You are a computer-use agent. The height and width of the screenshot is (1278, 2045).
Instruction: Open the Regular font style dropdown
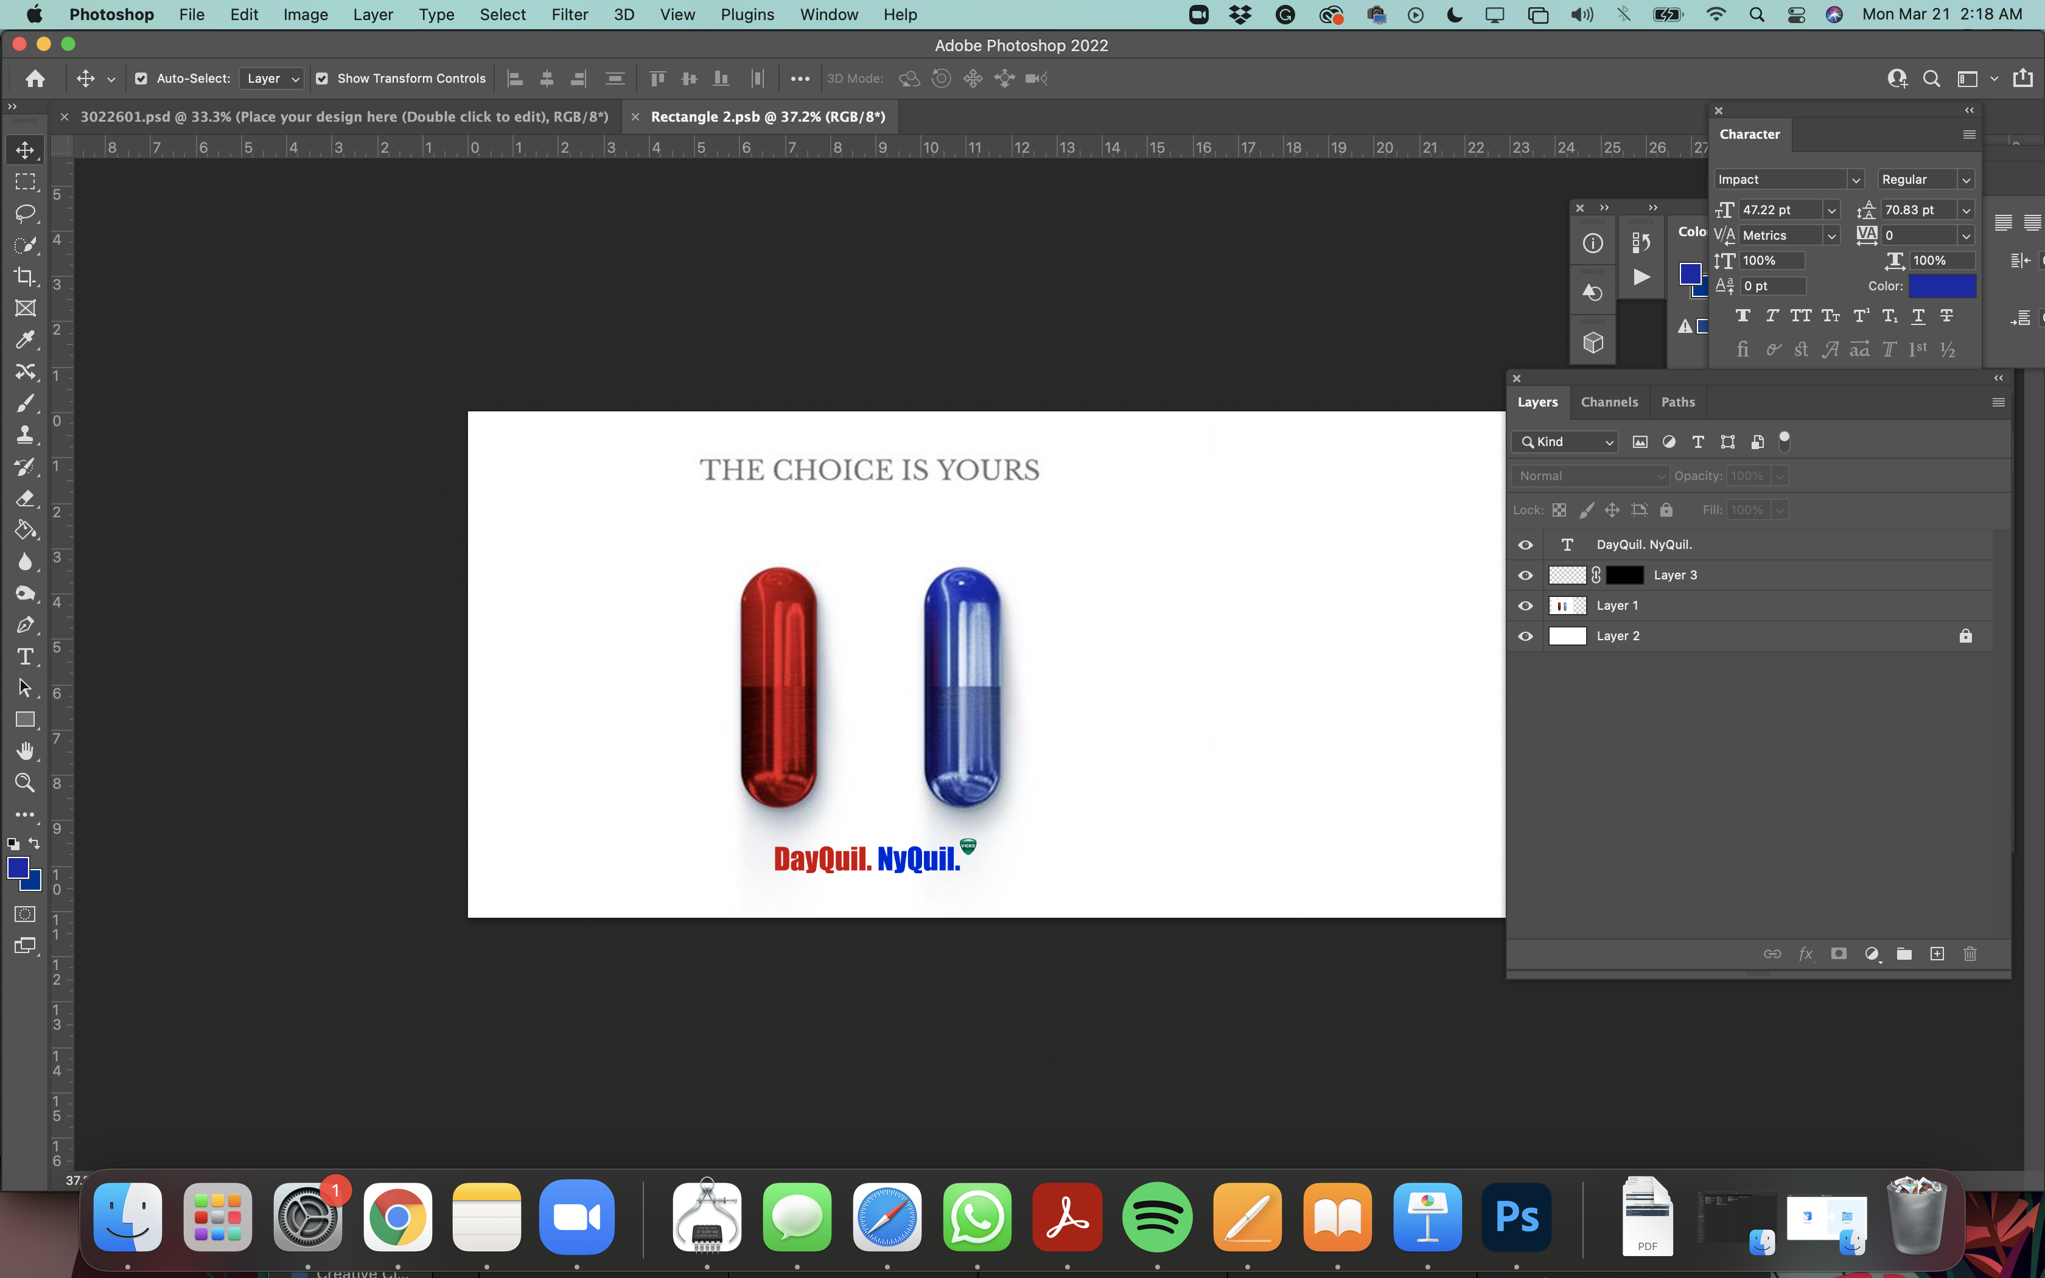[1965, 179]
